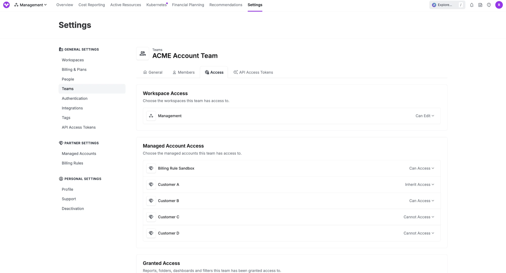Open the API Access Tokens team tab
The height and width of the screenshot is (273, 506).
point(253,72)
